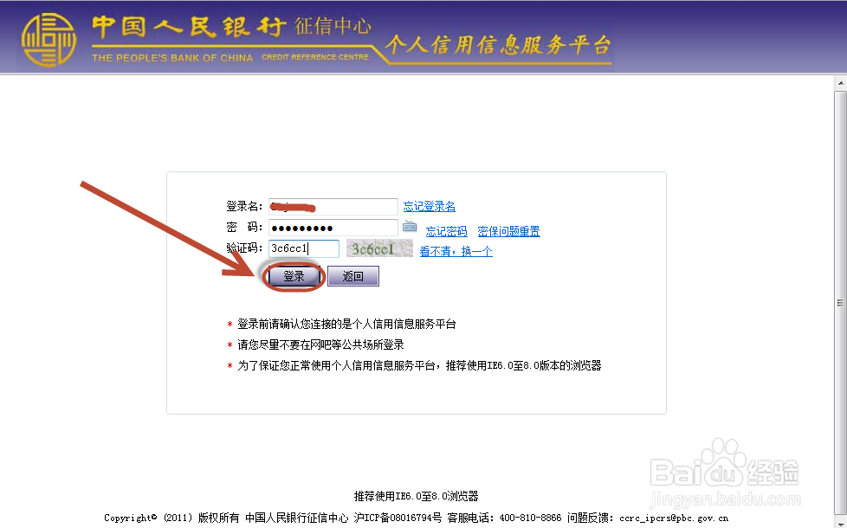The height and width of the screenshot is (528, 847).
Task: Click inside the 密码 password field
Action: [333, 227]
